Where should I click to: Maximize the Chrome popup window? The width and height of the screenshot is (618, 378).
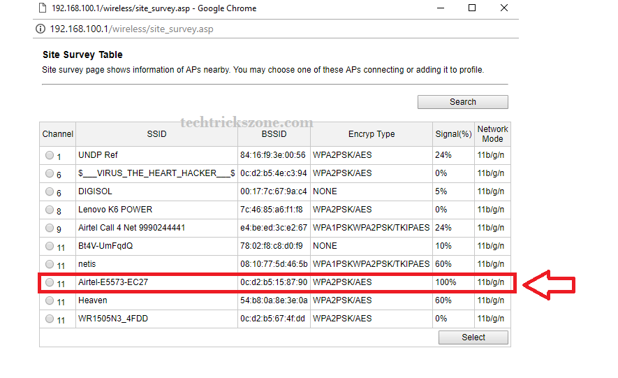pos(472,8)
